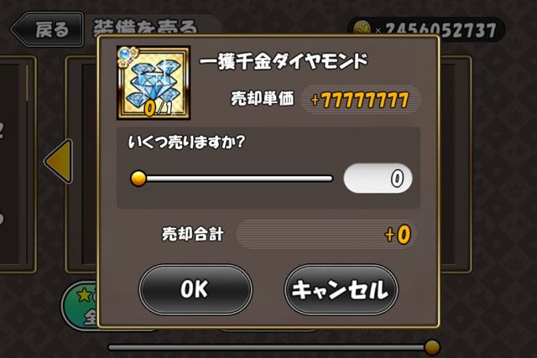Click the 売却単価 price value +77777777

tap(360, 100)
